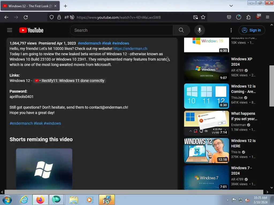Show hidden system tray icons
The width and height of the screenshot is (274, 205).
pos(227,200)
